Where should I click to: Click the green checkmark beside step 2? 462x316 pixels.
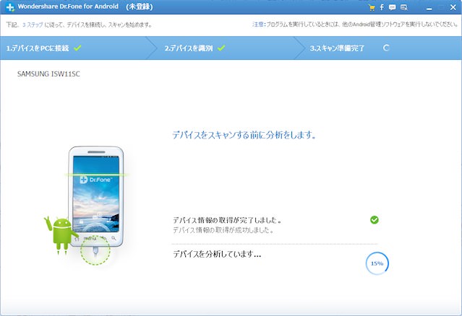tap(221, 48)
